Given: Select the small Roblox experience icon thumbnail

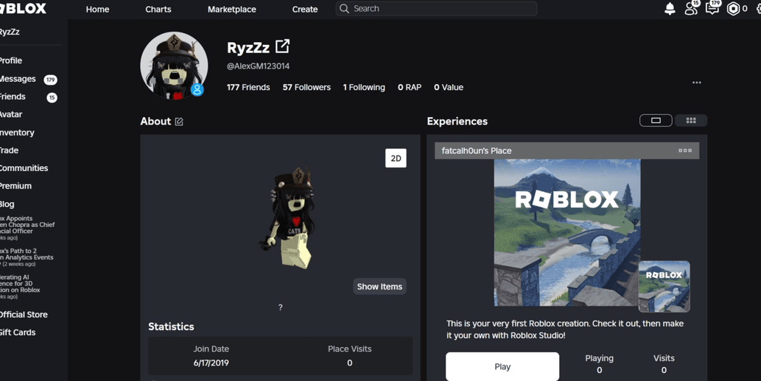Looking at the screenshot, I should pyautogui.click(x=664, y=287).
